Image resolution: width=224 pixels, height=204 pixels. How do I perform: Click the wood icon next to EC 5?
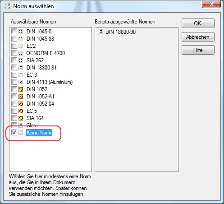[21, 111]
